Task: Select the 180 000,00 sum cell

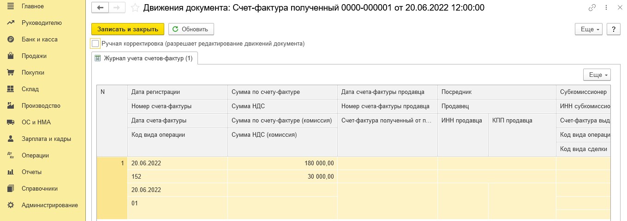Action: 282,163
